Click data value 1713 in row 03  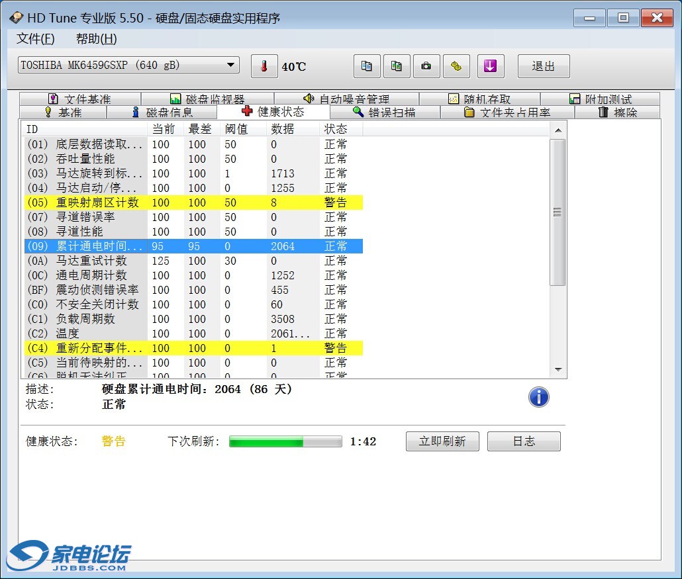[283, 173]
